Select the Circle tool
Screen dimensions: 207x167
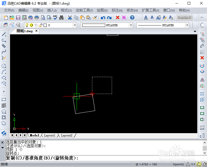point(4,66)
